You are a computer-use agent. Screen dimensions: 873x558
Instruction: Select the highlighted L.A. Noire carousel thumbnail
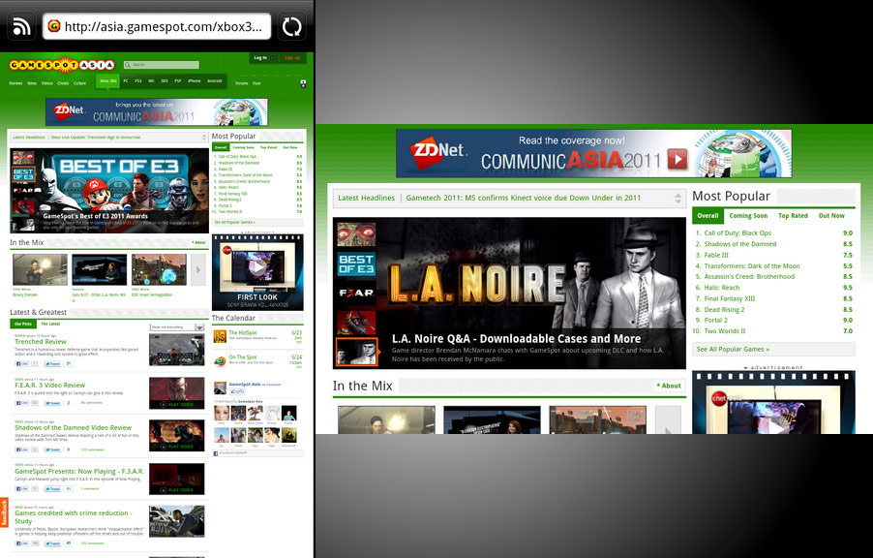pyautogui.click(x=357, y=352)
